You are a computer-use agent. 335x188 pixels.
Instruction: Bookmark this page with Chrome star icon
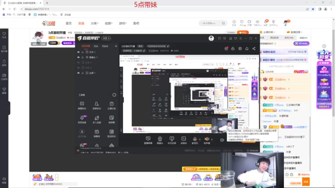click(313, 9)
